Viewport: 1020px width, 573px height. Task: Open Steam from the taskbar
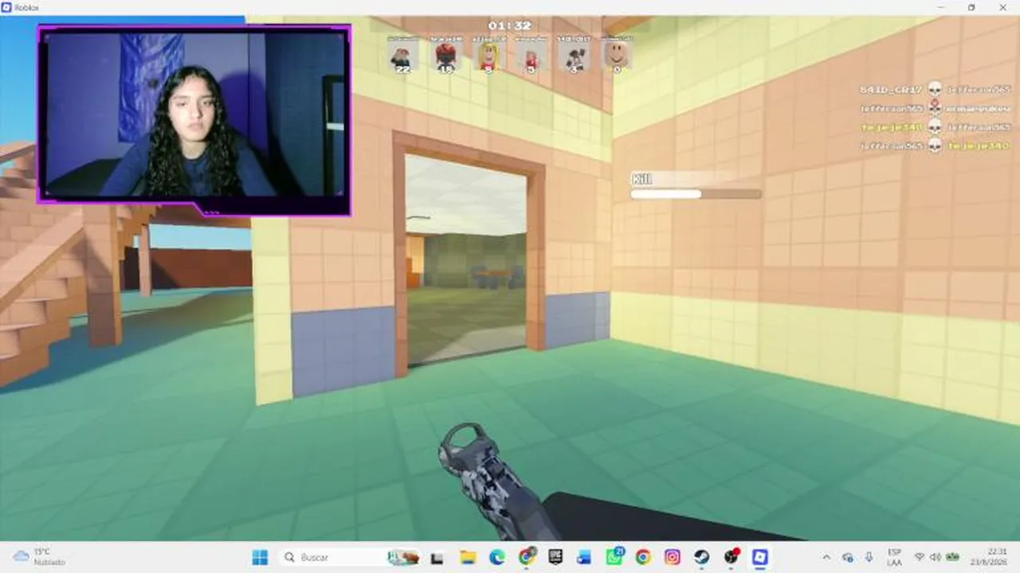point(701,557)
